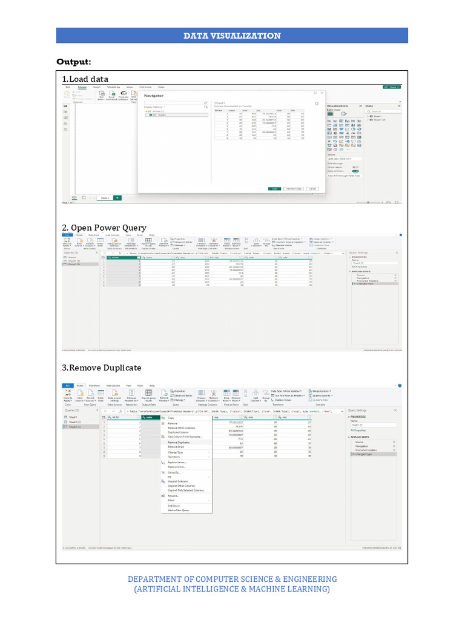Viewport: 465px width, 620px height.
Task: Click Cancel button in Navigator dialog
Action: [312, 189]
